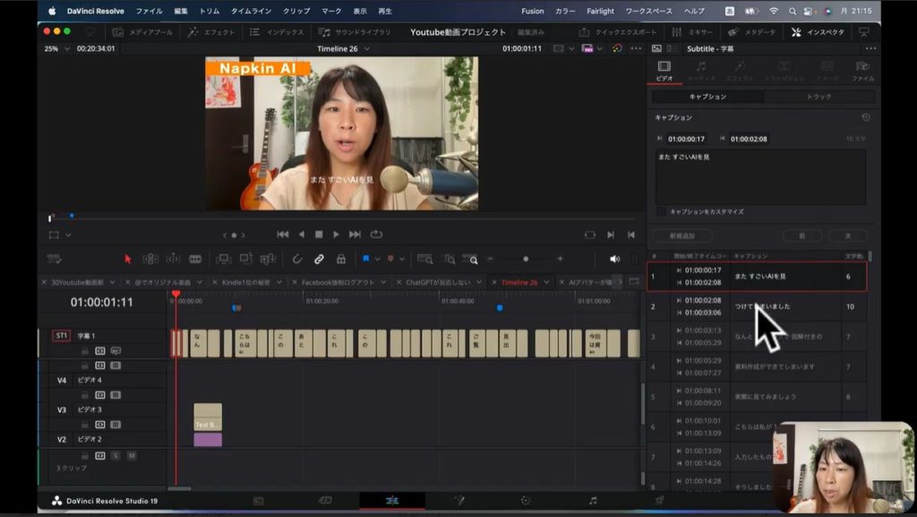
Task: Switch to the トラック tab in the inspector
Action: [818, 96]
